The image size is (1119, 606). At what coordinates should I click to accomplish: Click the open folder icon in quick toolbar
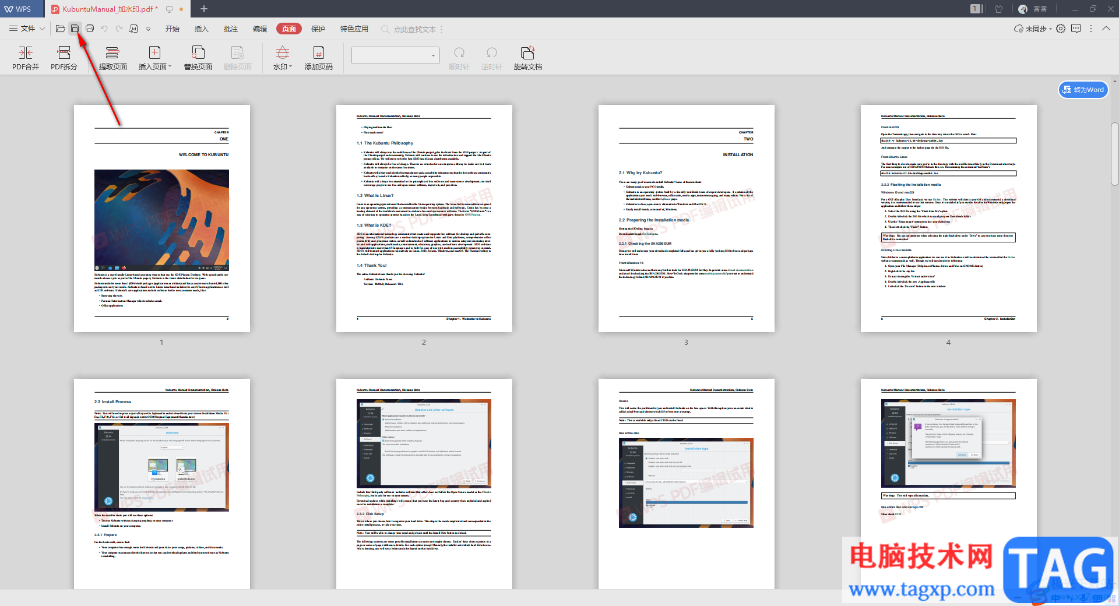tap(60, 29)
